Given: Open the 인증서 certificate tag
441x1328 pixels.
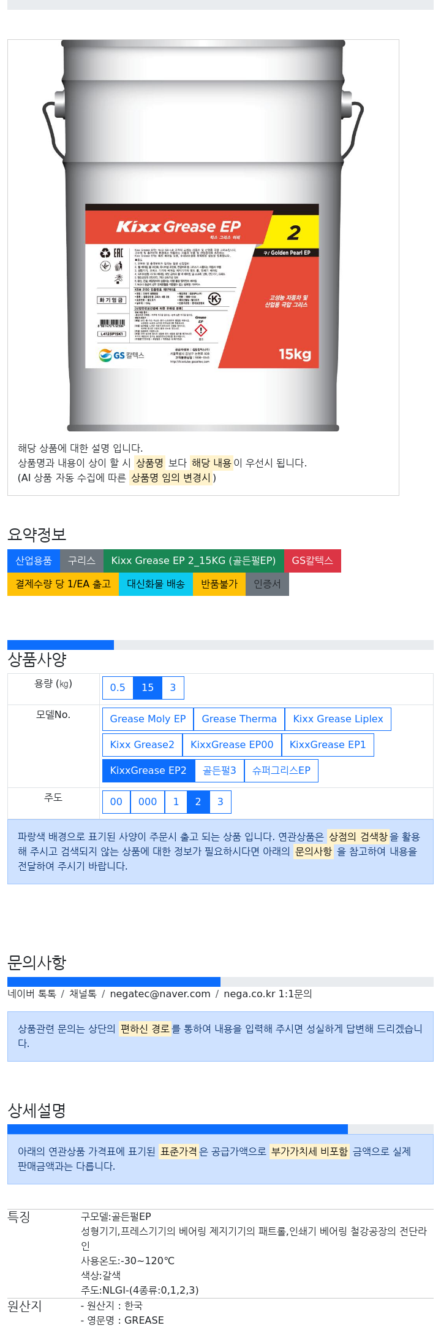Looking at the screenshot, I should pyautogui.click(x=267, y=584).
